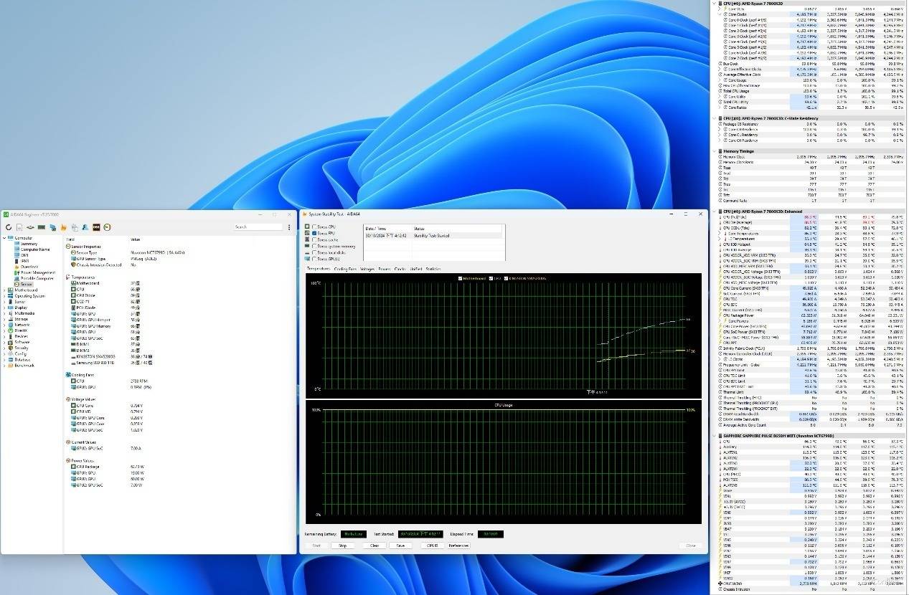Click the memory module toolbar icon
This screenshot has width=909, height=595.
42,227
